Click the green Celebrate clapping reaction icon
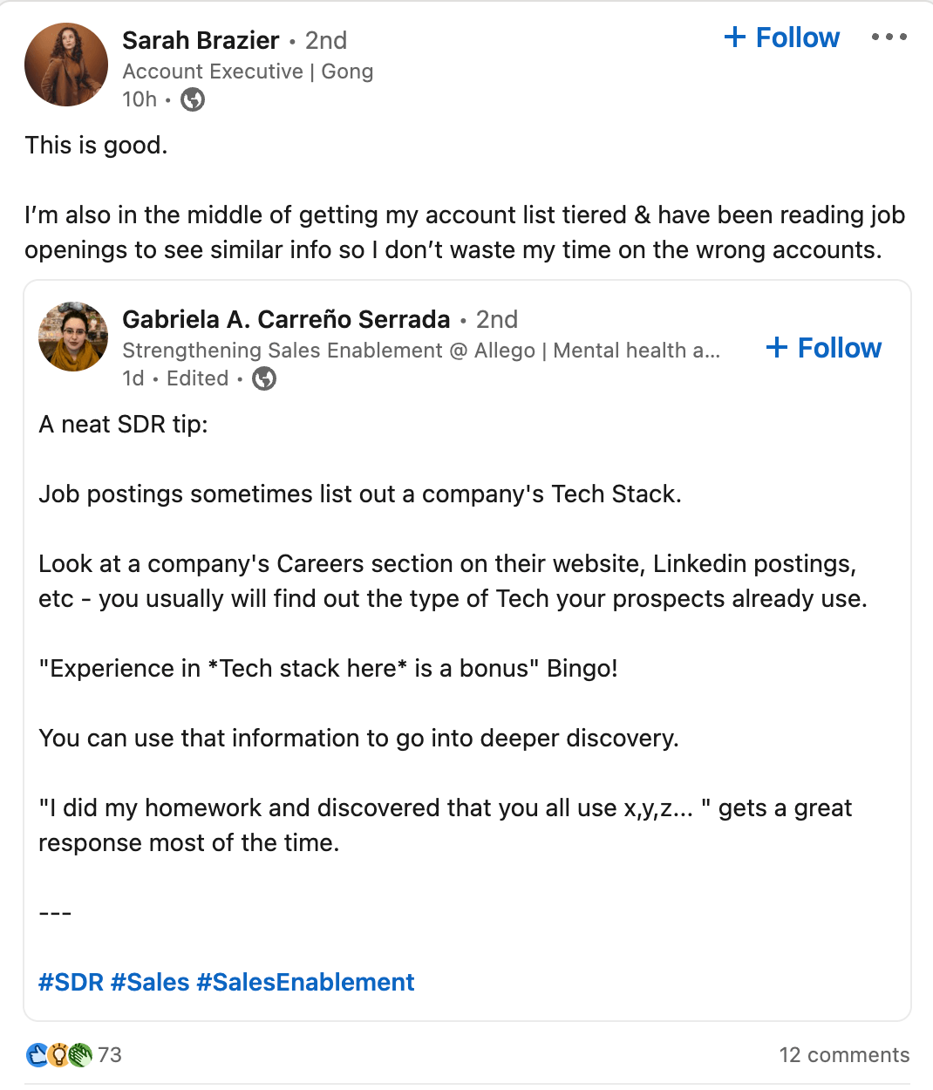 click(x=78, y=1054)
